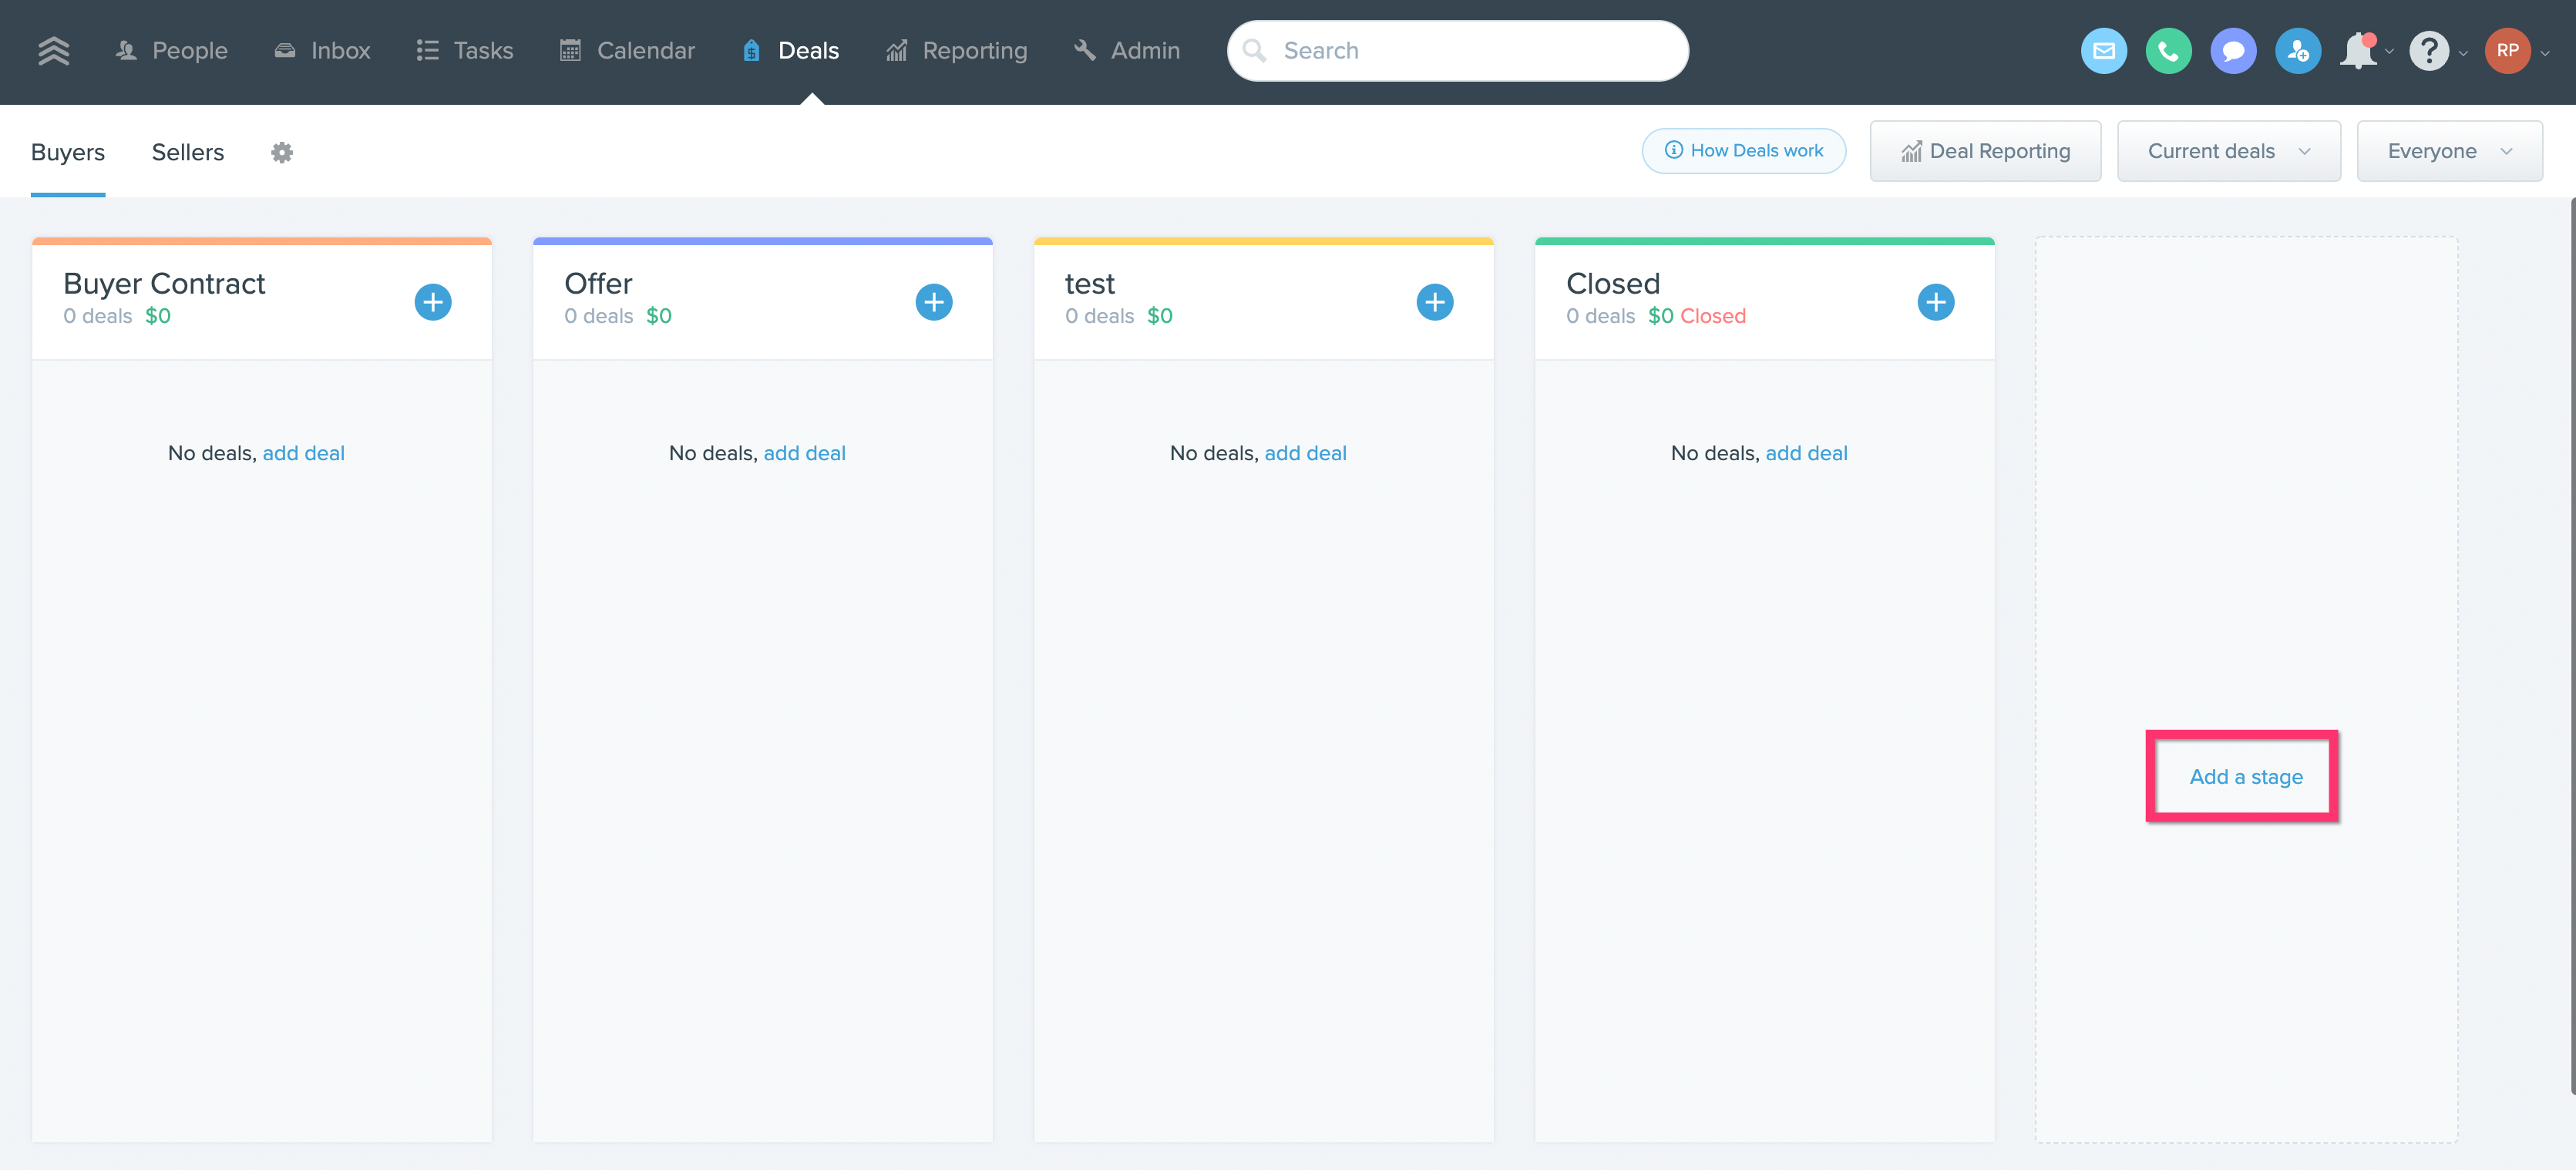The height and width of the screenshot is (1170, 2576).
Task: Click the green phone call icon
Action: (x=2168, y=50)
